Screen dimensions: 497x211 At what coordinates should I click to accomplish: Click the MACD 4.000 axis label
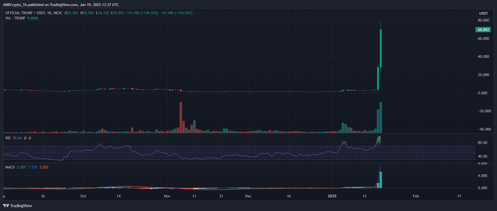(x=482, y=176)
